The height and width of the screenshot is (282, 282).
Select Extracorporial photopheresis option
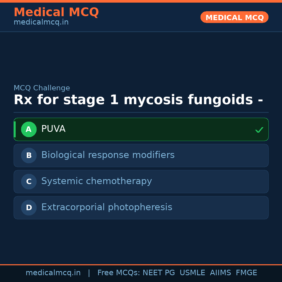click(141, 208)
